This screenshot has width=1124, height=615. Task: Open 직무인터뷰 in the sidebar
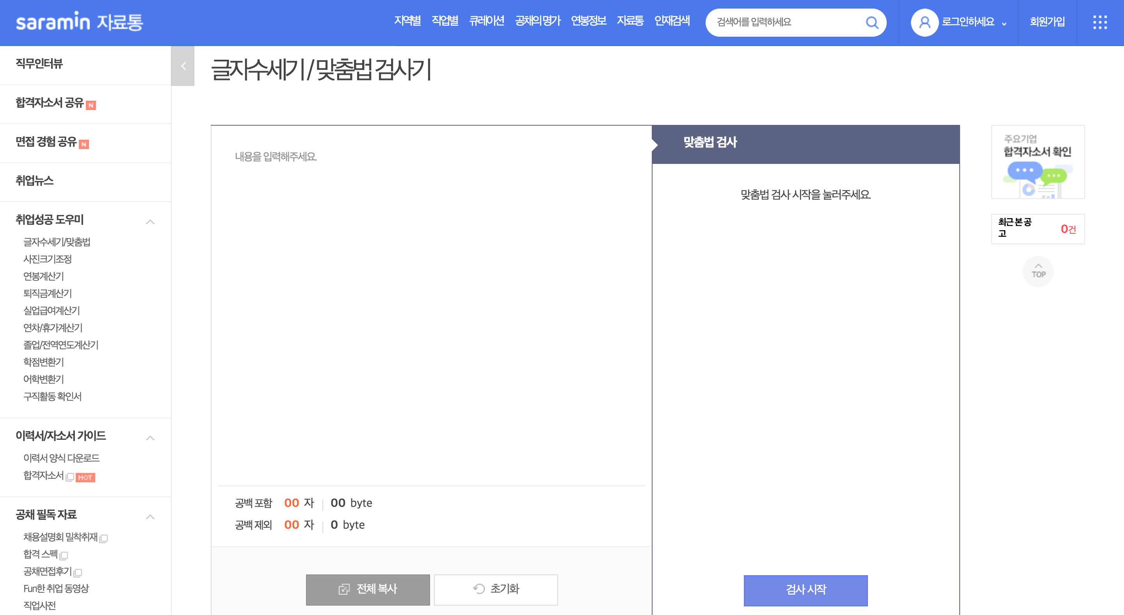(x=39, y=64)
